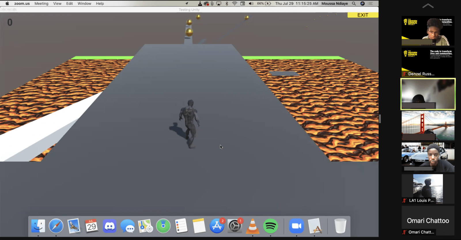Click the Zoom app icon in dock
461x240 pixels.
tap(296, 226)
